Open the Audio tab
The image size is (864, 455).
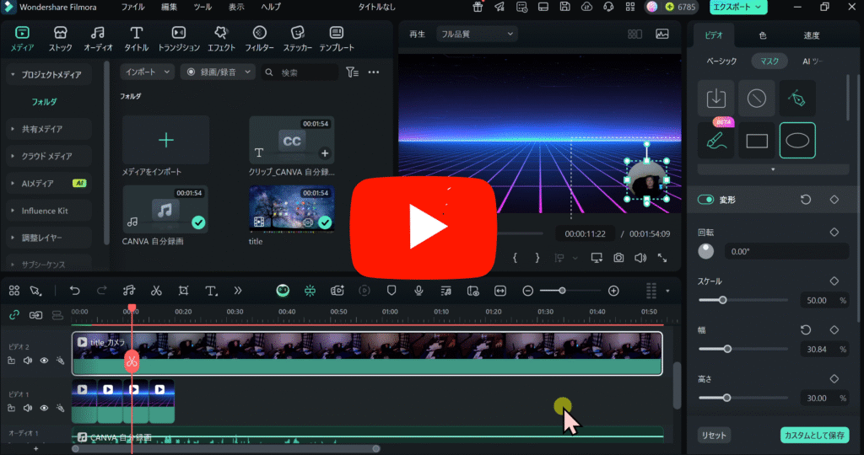pyautogui.click(x=98, y=39)
